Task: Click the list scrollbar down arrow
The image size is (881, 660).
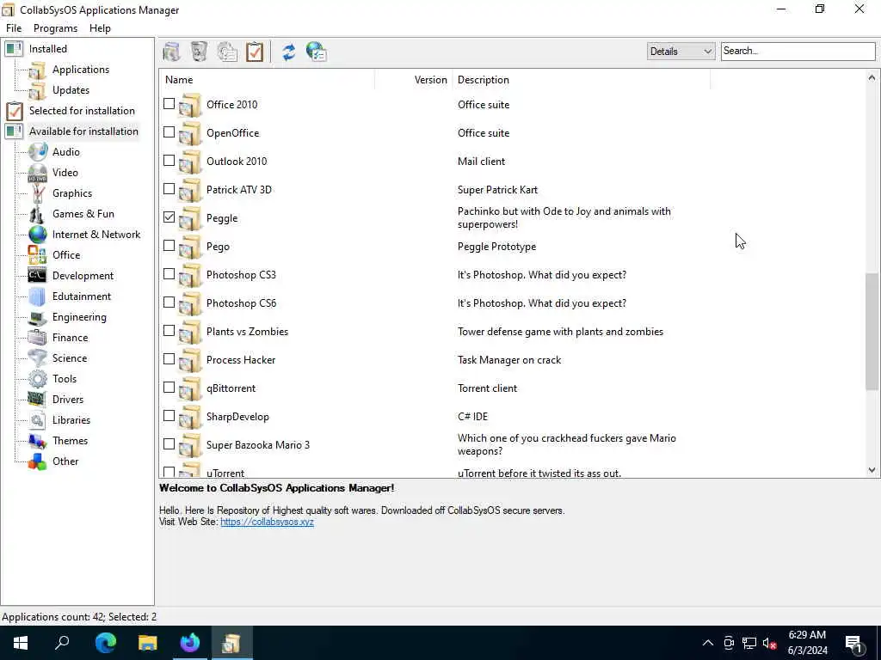Action: pos(872,470)
